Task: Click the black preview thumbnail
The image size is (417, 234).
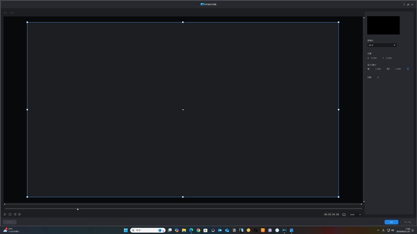Action: pyautogui.click(x=383, y=25)
